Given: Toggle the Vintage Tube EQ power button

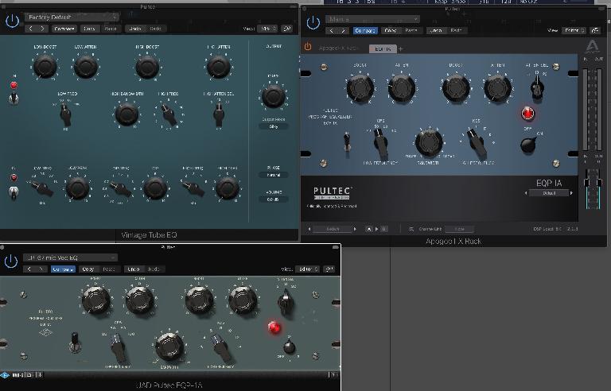Looking at the screenshot, I should 12,21.
